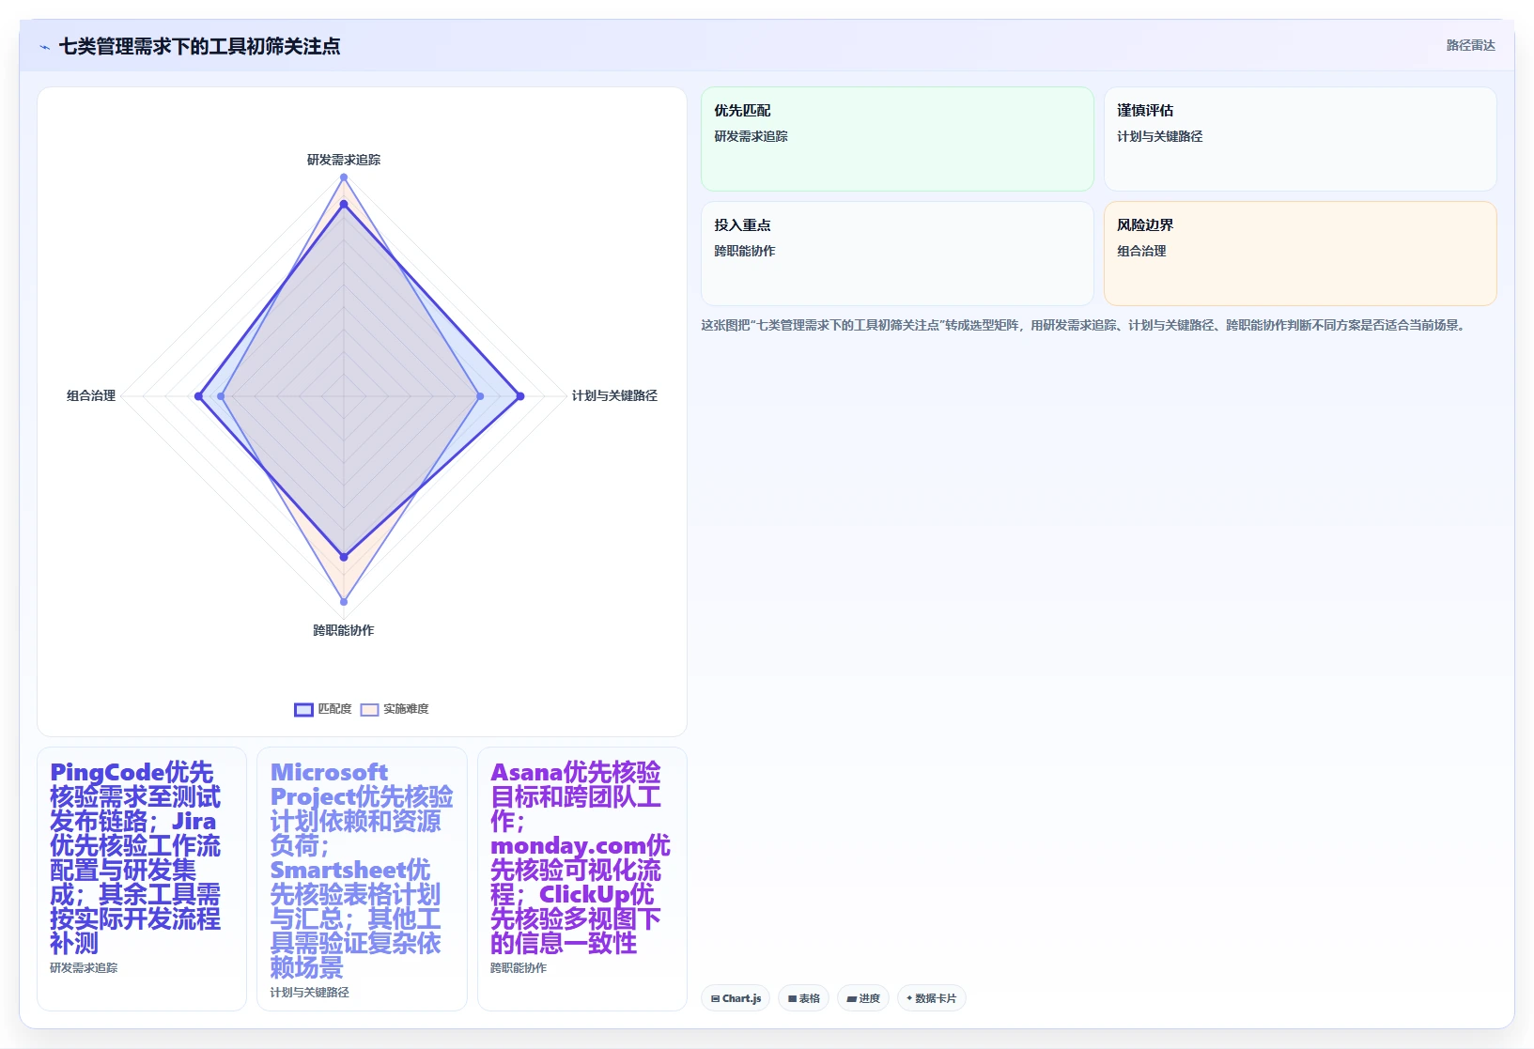This screenshot has width=1534, height=1049.
Task: Click the 路径雷达 label in the header
Action: click(1470, 45)
